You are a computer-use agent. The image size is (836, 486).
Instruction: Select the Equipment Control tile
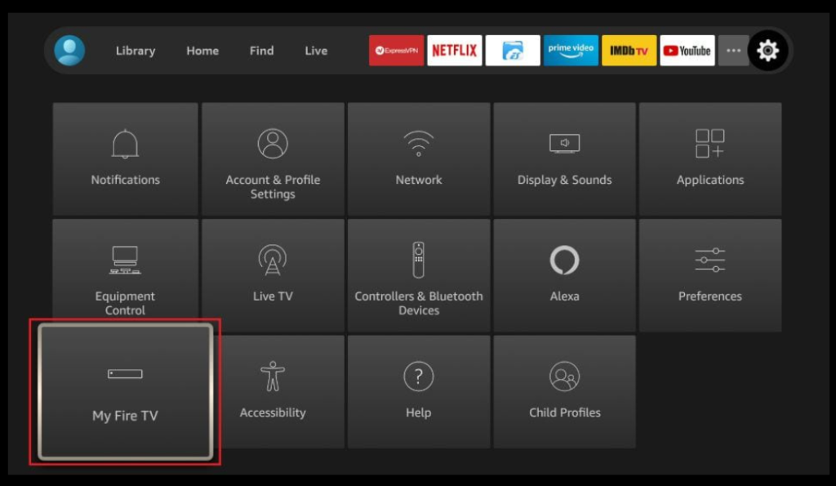pyautogui.click(x=125, y=275)
